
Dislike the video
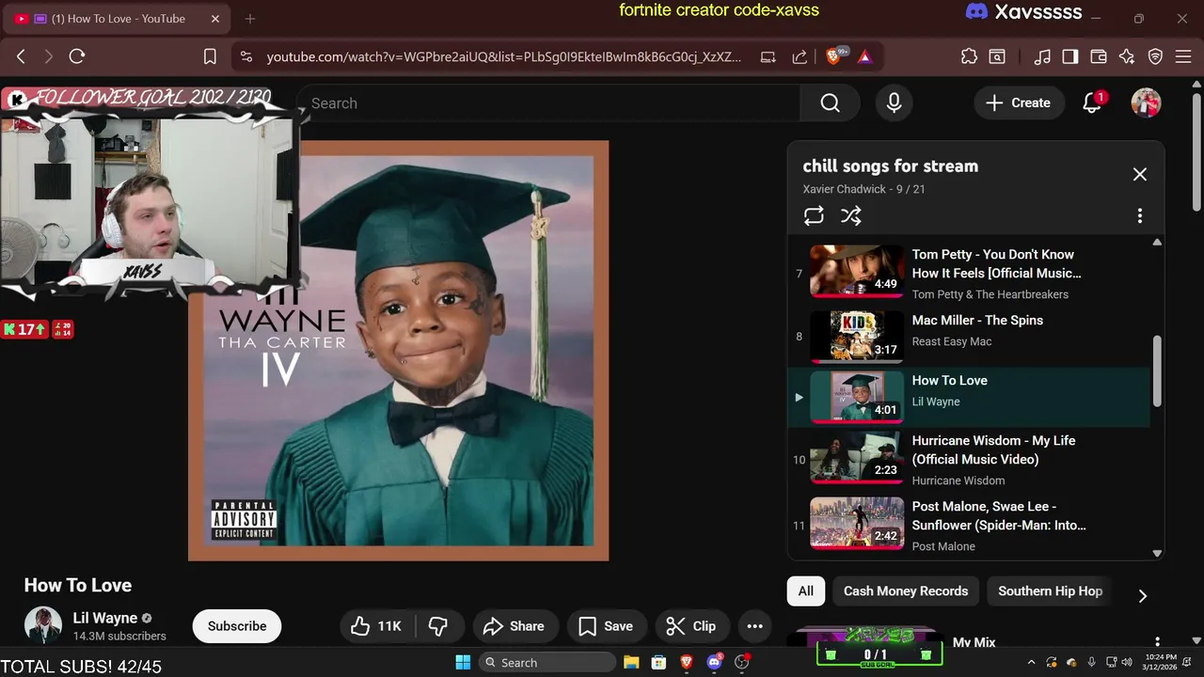(437, 626)
